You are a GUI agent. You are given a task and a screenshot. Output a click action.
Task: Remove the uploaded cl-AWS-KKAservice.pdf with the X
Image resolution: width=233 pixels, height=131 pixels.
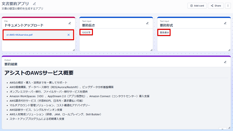coord(68,35)
